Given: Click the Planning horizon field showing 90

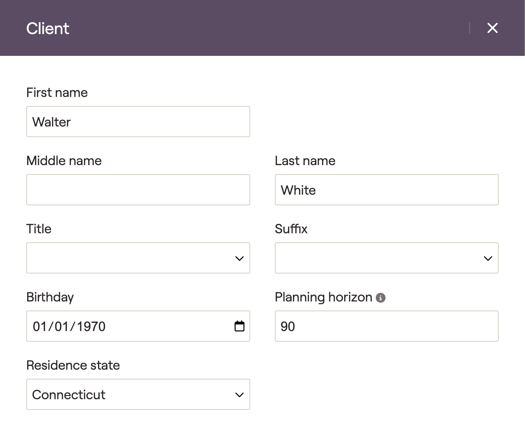Looking at the screenshot, I should (386, 327).
